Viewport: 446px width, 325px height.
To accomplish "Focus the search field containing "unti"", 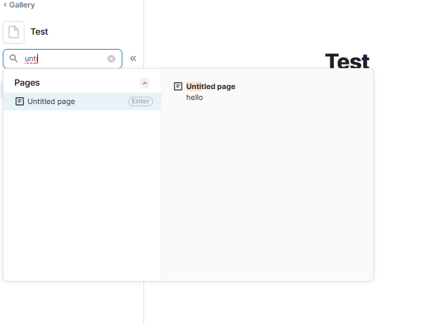I will click(65, 58).
